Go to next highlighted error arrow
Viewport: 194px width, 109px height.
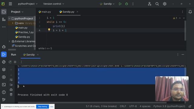tap(184, 18)
